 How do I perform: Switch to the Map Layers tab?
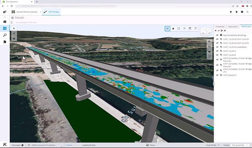(233, 27)
